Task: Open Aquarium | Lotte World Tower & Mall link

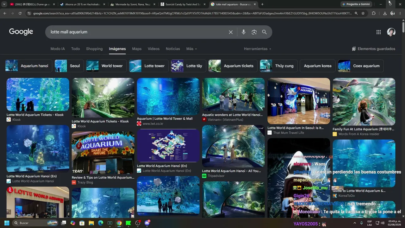Action: (x=165, y=119)
